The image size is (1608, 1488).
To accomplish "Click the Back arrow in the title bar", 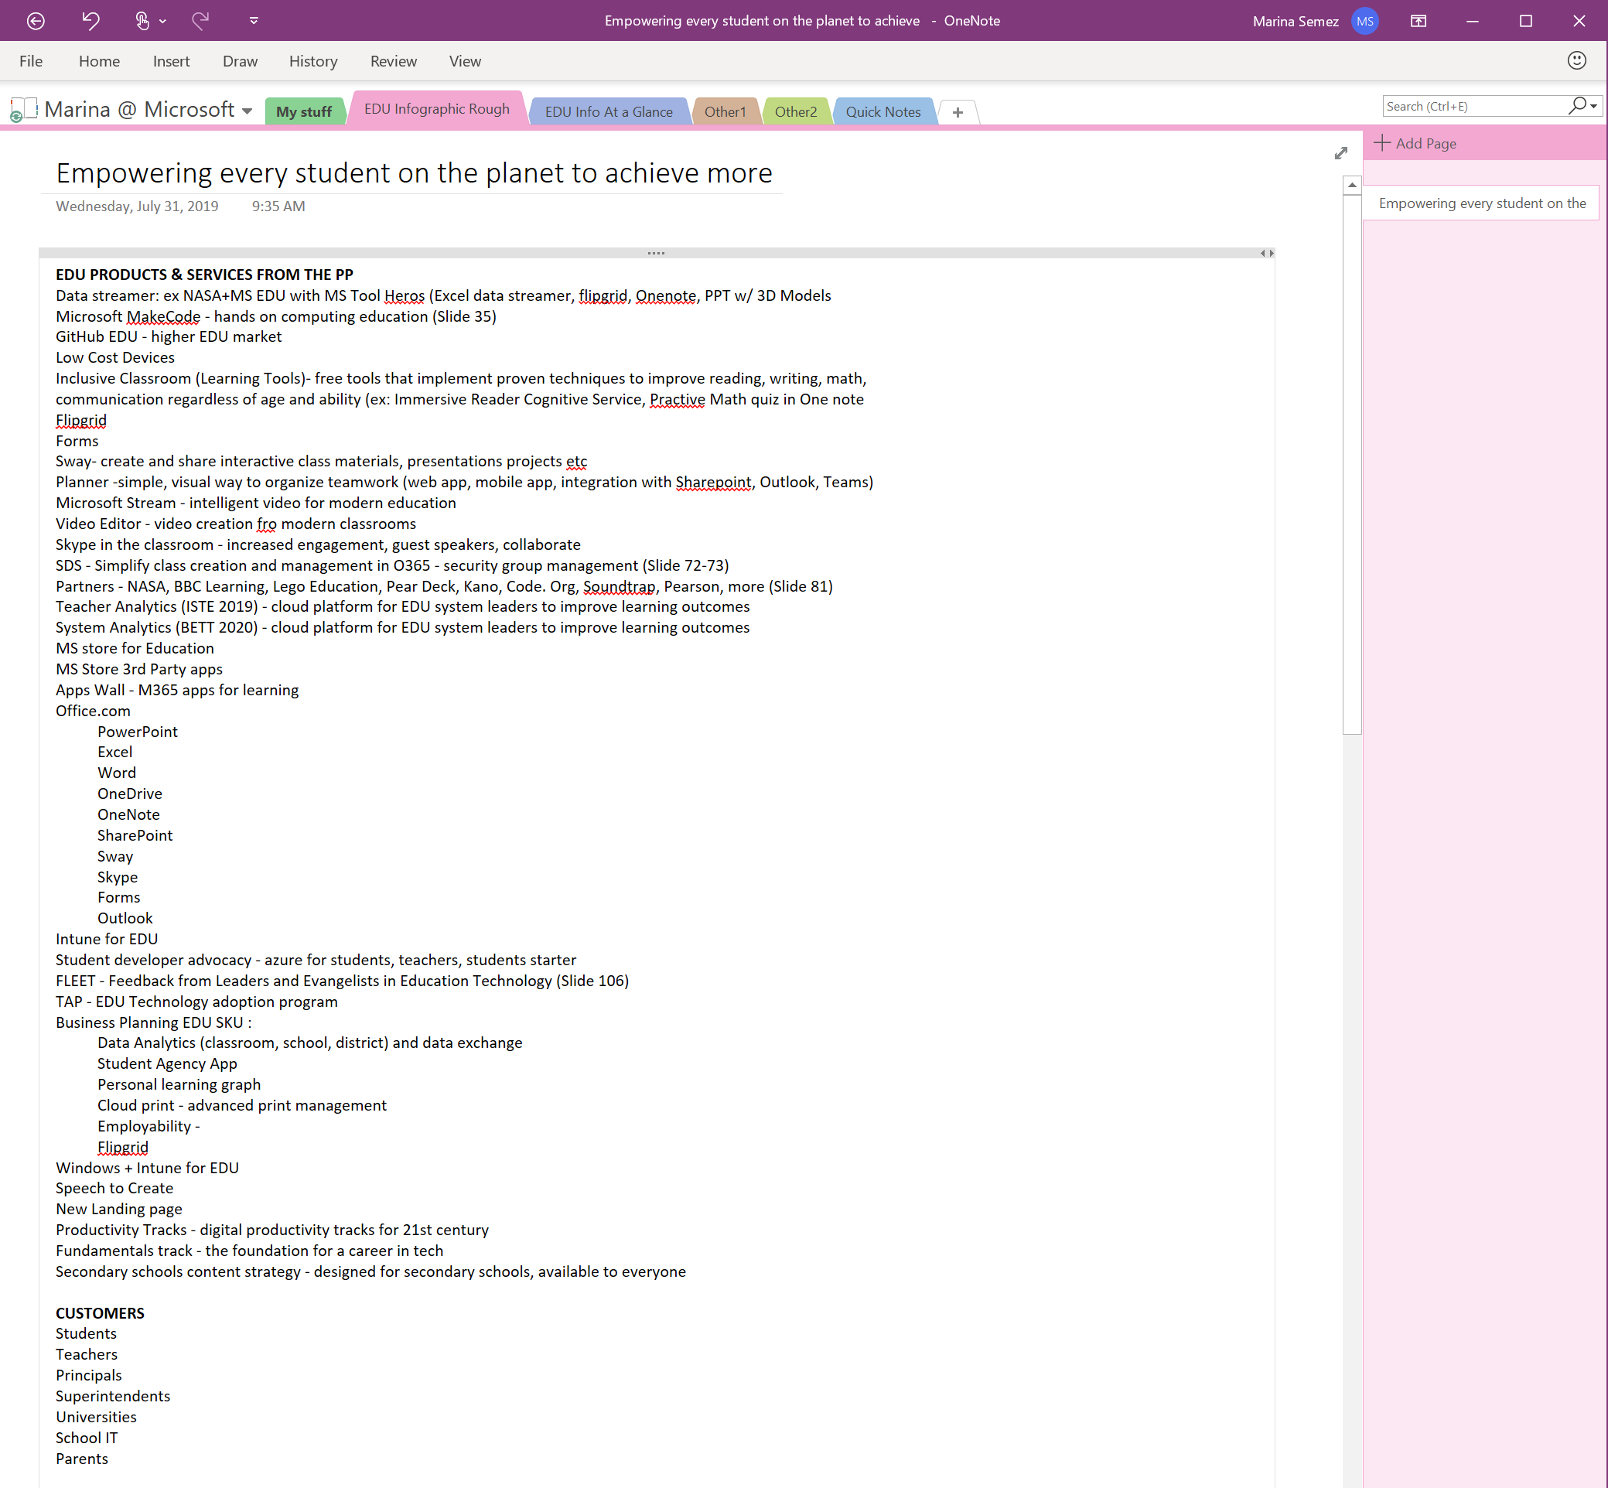I will pos(36,21).
